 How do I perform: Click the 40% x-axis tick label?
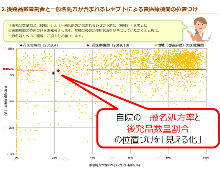92,158
